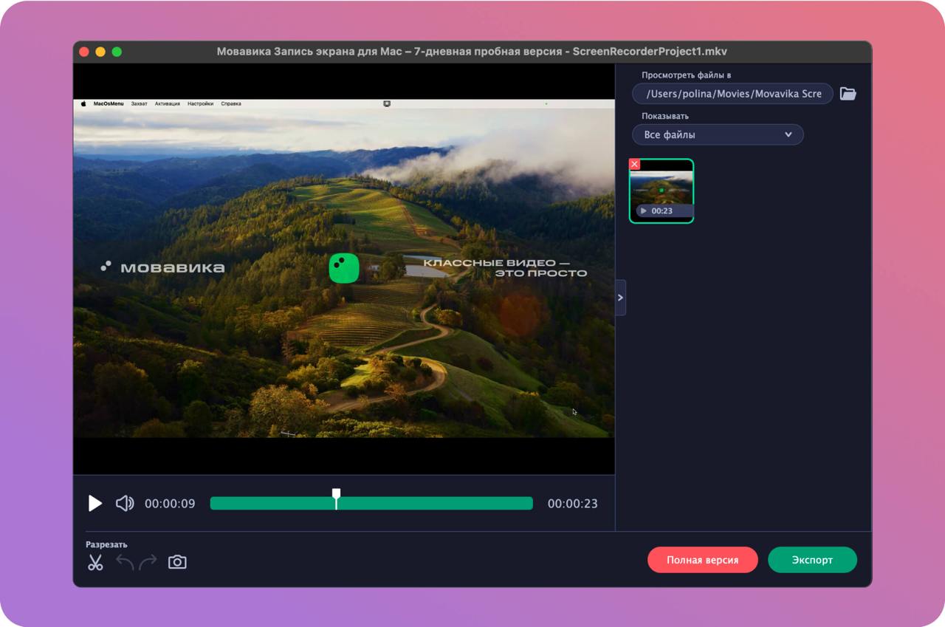Click the "Экспорт" button
The width and height of the screenshot is (945, 627).
[x=812, y=560]
